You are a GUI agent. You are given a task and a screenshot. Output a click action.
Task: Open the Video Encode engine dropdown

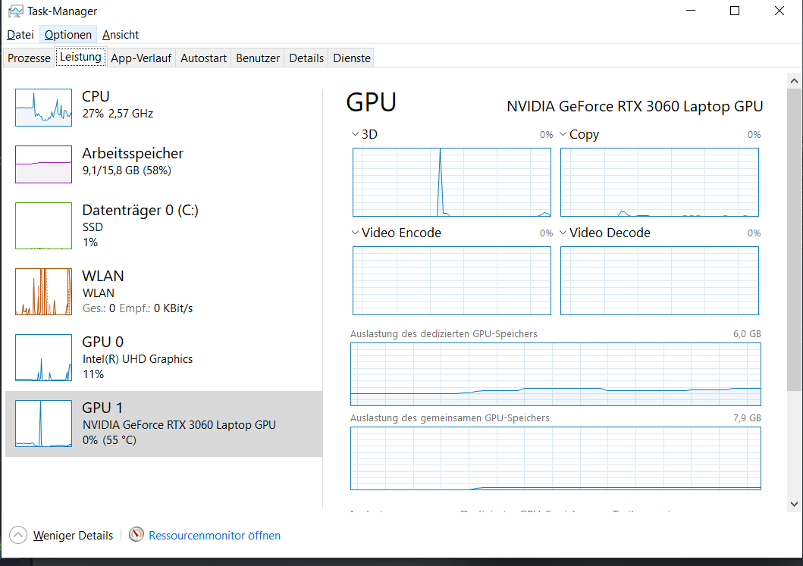(355, 233)
